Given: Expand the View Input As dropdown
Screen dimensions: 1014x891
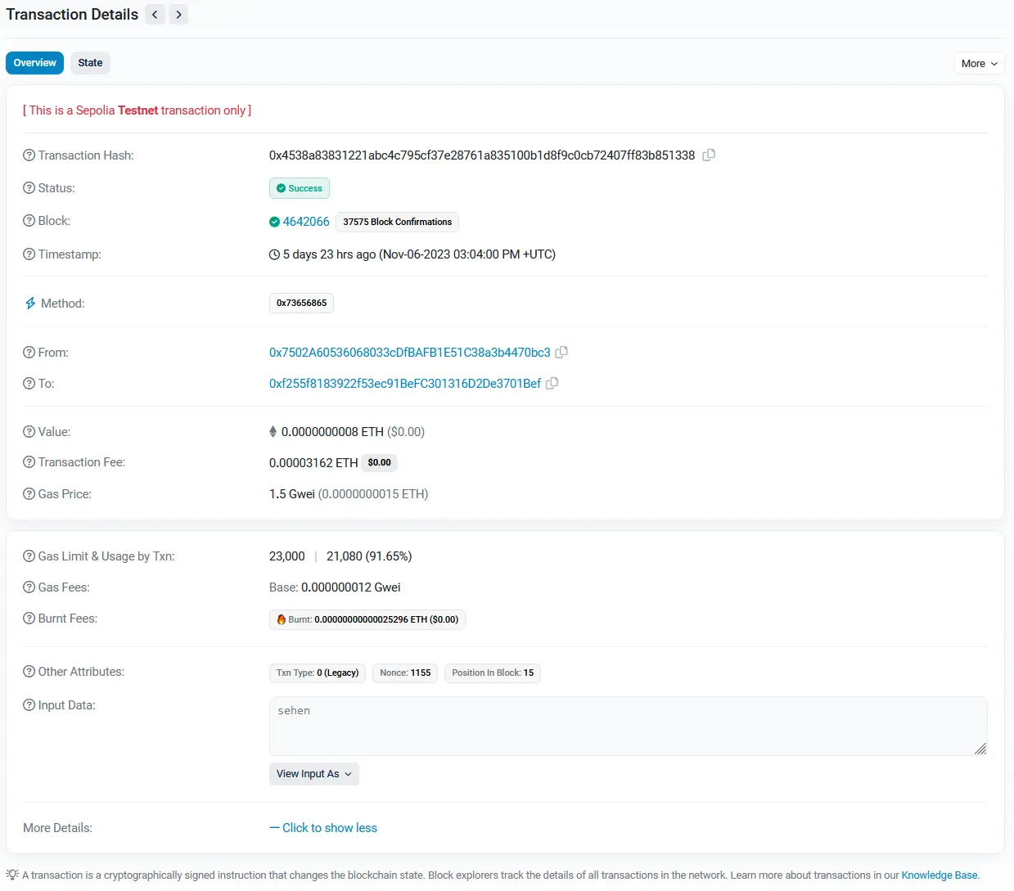Looking at the screenshot, I should coord(313,774).
